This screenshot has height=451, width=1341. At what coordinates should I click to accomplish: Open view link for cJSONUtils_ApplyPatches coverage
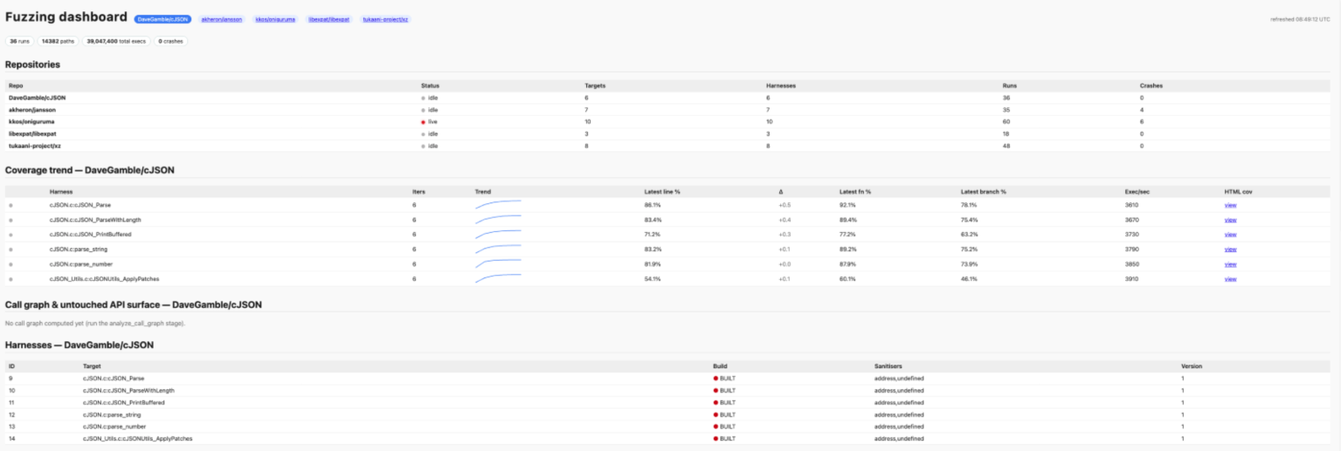(1230, 279)
